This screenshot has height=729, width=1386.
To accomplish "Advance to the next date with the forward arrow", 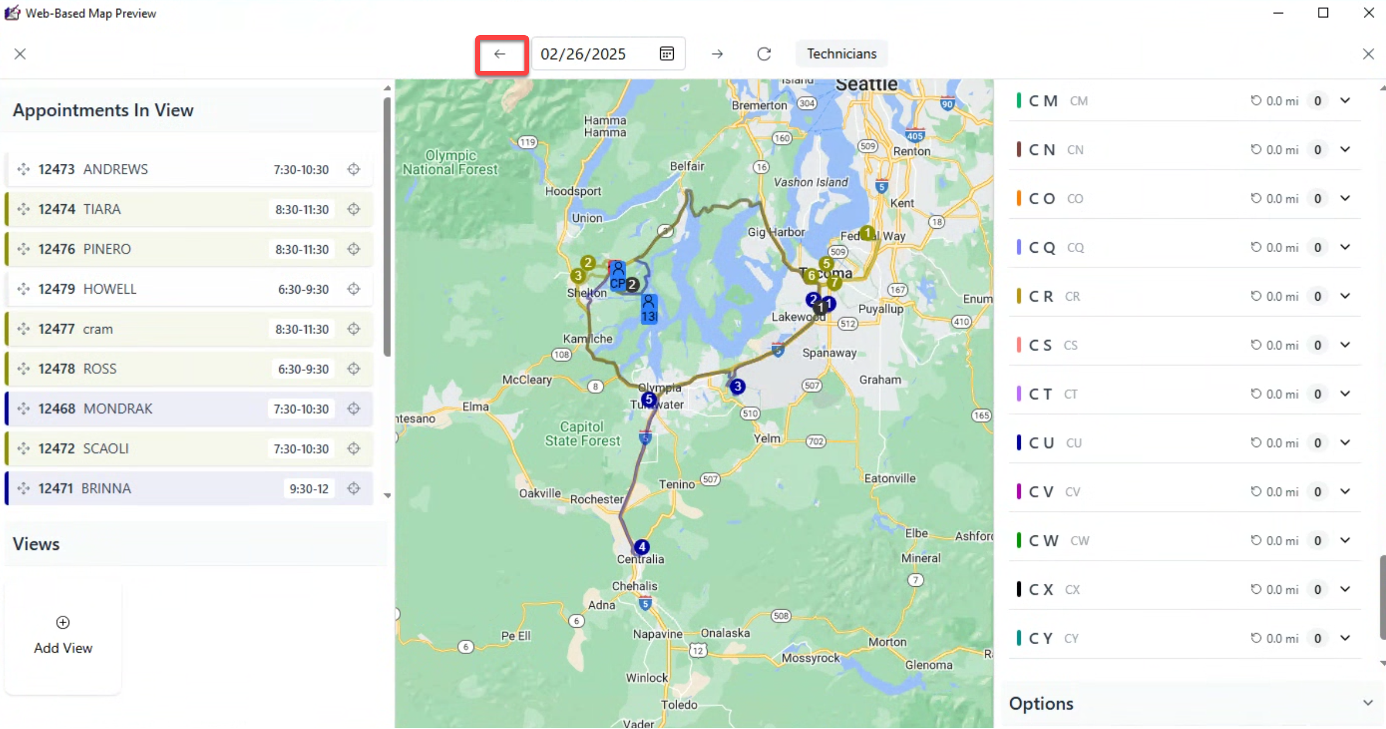I will [717, 54].
